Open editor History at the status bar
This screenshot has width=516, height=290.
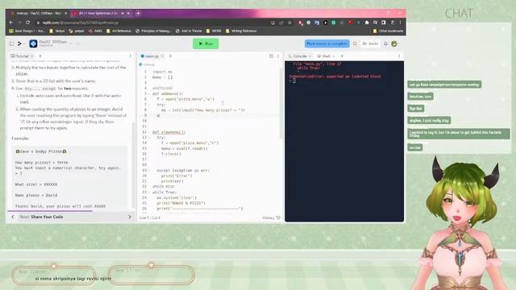point(271,217)
